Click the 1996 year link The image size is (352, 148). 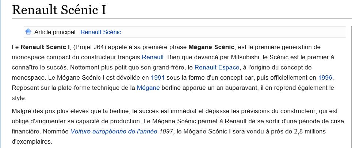tap(325, 77)
